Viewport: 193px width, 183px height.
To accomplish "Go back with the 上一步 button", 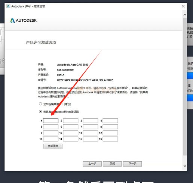I will point(92,164).
